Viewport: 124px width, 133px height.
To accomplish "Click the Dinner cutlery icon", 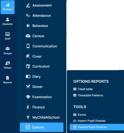I will tap(28, 87).
